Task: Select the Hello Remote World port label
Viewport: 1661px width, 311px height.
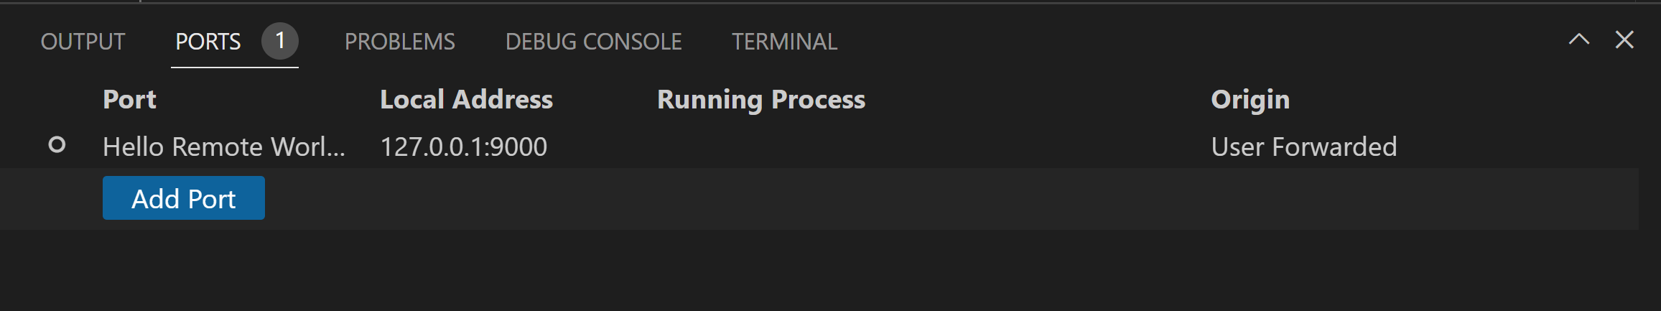Action: coord(223,147)
